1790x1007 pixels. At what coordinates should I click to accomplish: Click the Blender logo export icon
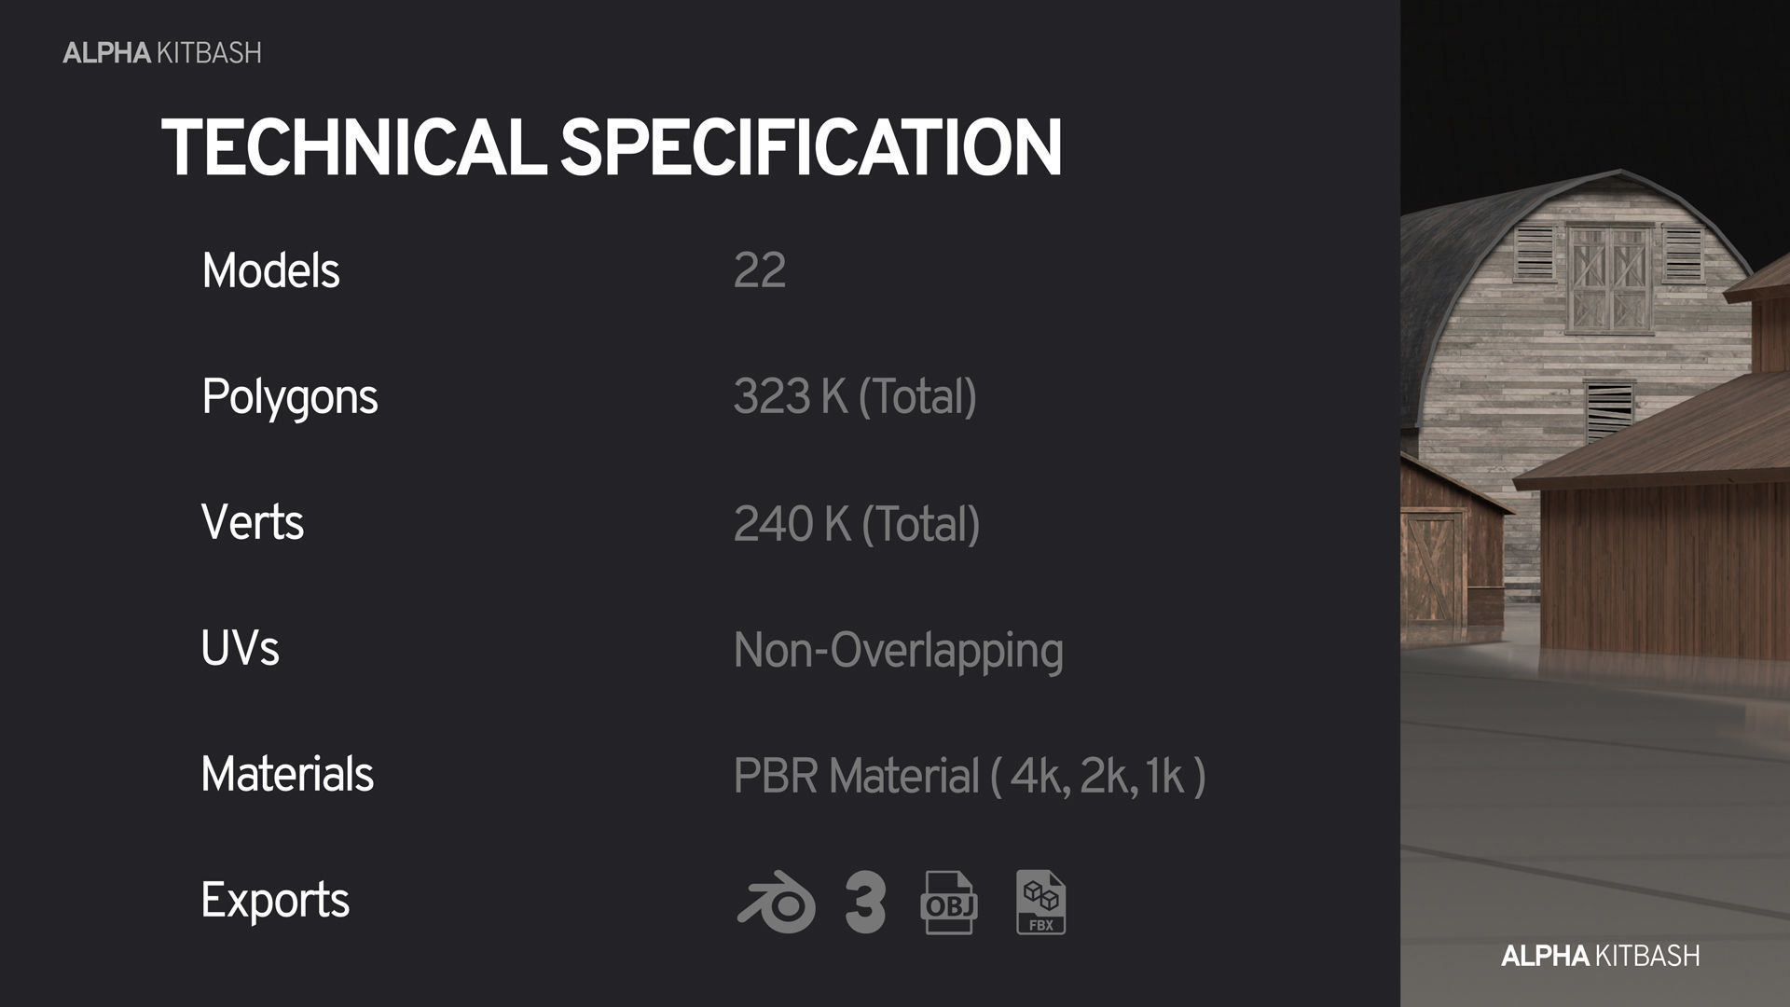(776, 903)
